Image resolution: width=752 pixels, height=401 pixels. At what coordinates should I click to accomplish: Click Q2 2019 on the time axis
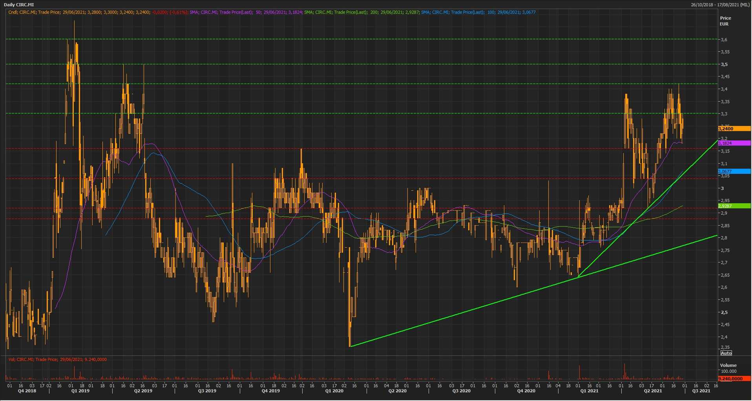pyautogui.click(x=143, y=391)
